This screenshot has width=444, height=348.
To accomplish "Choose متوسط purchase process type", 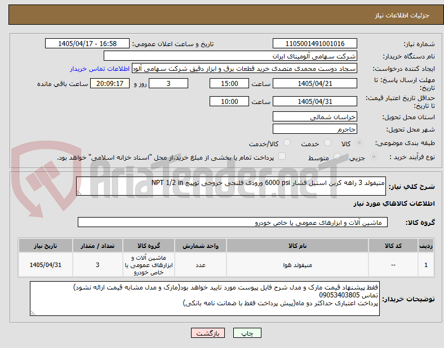I will [x=337, y=157].
